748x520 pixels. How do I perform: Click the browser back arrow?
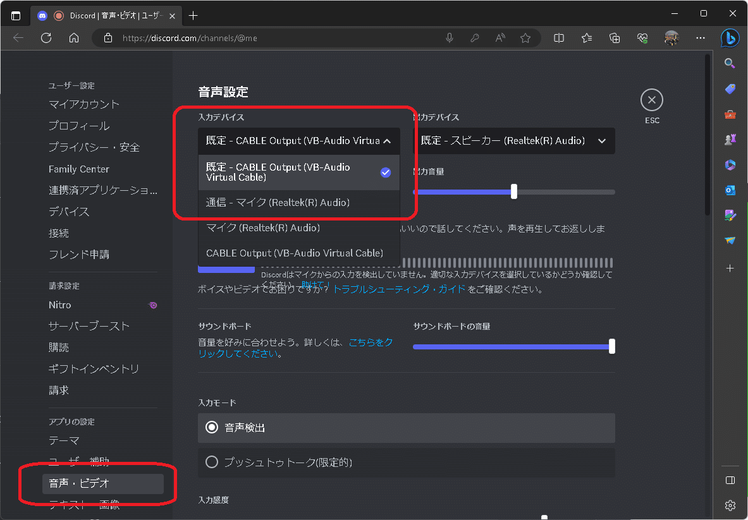[18, 38]
